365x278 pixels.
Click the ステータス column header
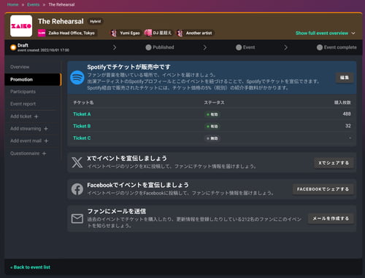pyautogui.click(x=214, y=103)
